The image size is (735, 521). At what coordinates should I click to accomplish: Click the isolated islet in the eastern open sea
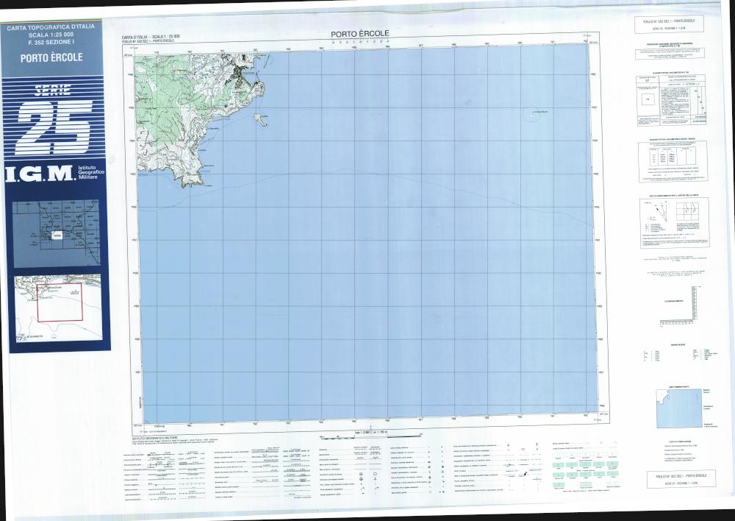(531, 113)
